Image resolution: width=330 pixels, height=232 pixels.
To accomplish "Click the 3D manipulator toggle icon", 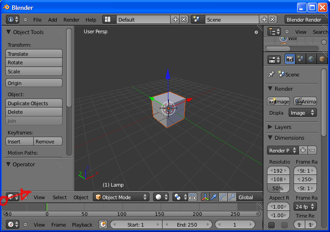I will point(205,197).
